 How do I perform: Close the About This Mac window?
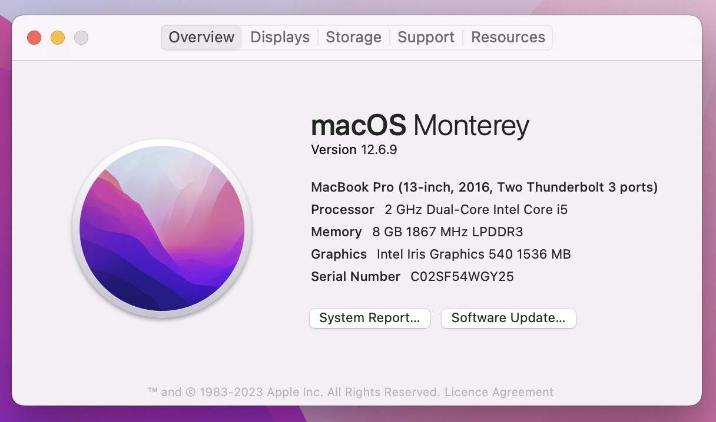tap(34, 38)
